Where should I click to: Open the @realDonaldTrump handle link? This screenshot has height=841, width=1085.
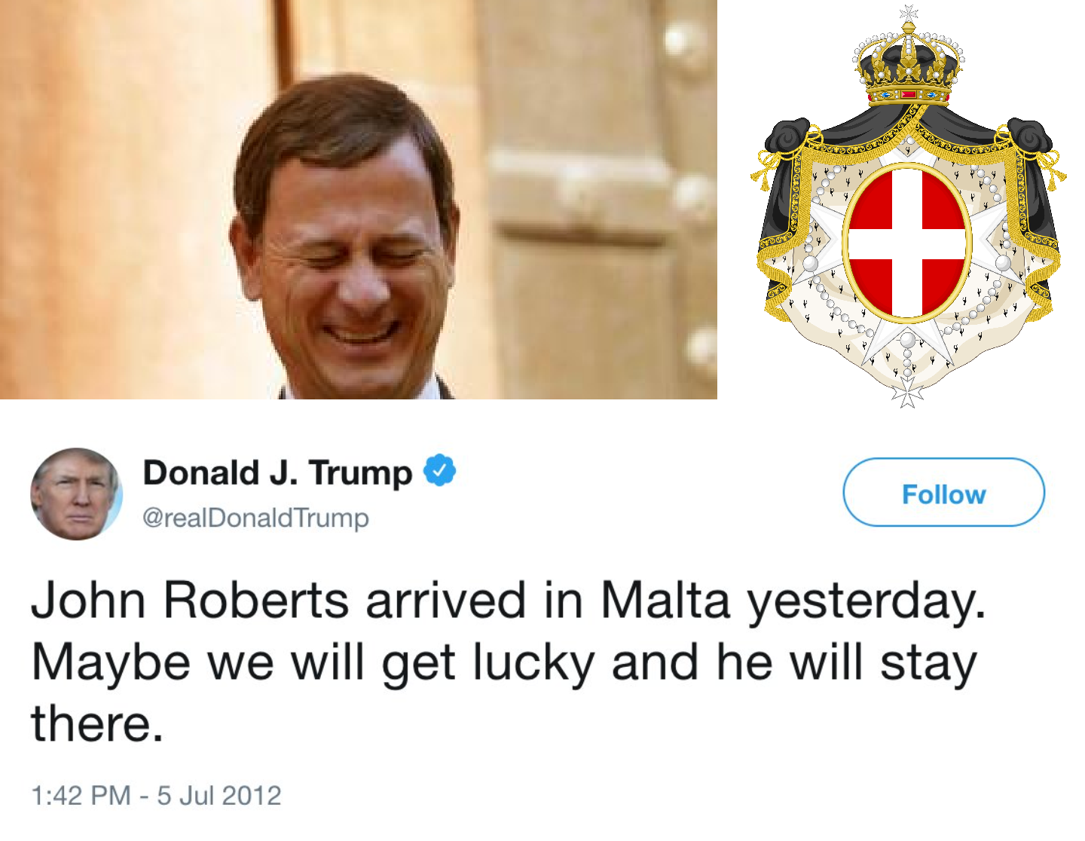click(x=255, y=518)
